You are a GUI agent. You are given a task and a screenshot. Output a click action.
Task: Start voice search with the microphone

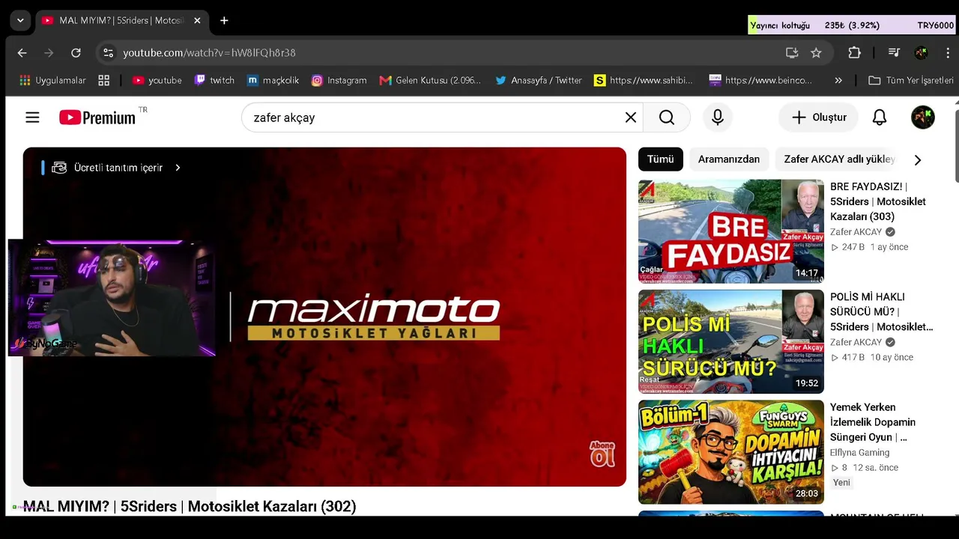click(x=718, y=118)
